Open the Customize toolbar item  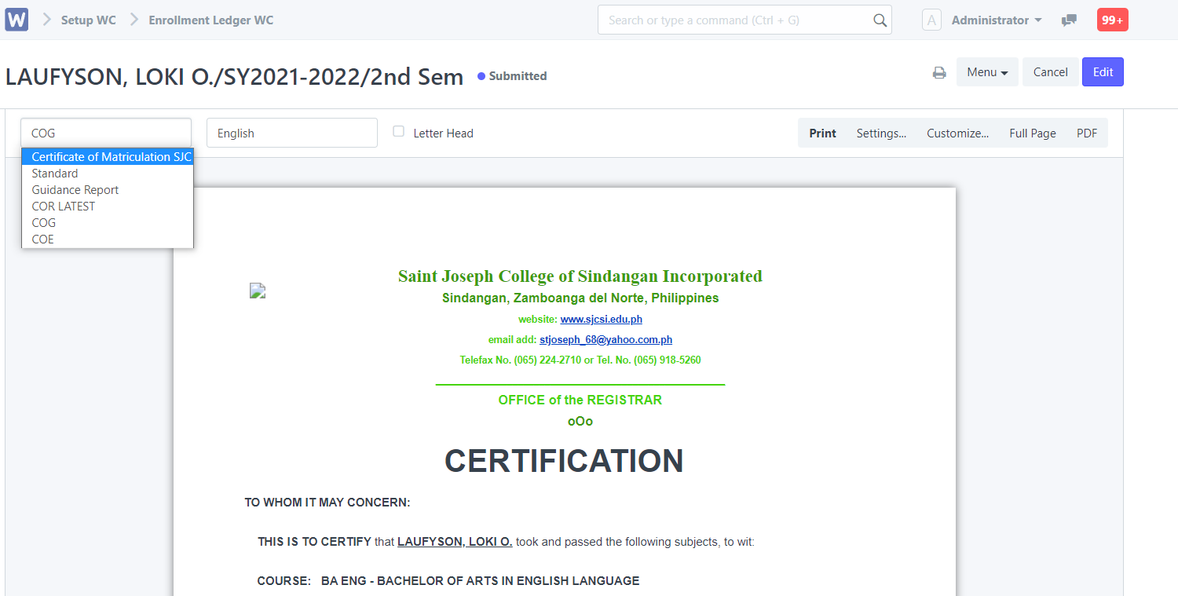click(x=957, y=133)
